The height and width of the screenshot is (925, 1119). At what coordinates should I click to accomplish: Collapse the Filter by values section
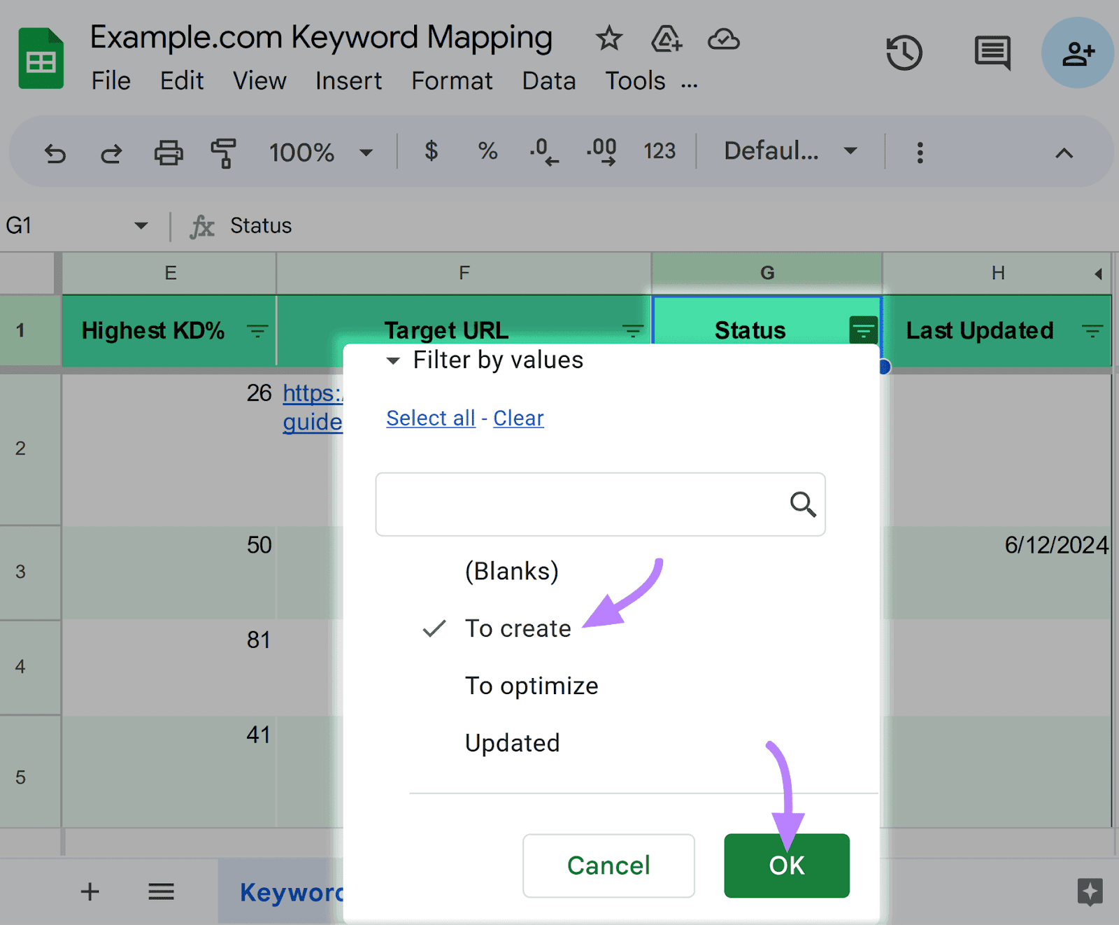pos(392,361)
